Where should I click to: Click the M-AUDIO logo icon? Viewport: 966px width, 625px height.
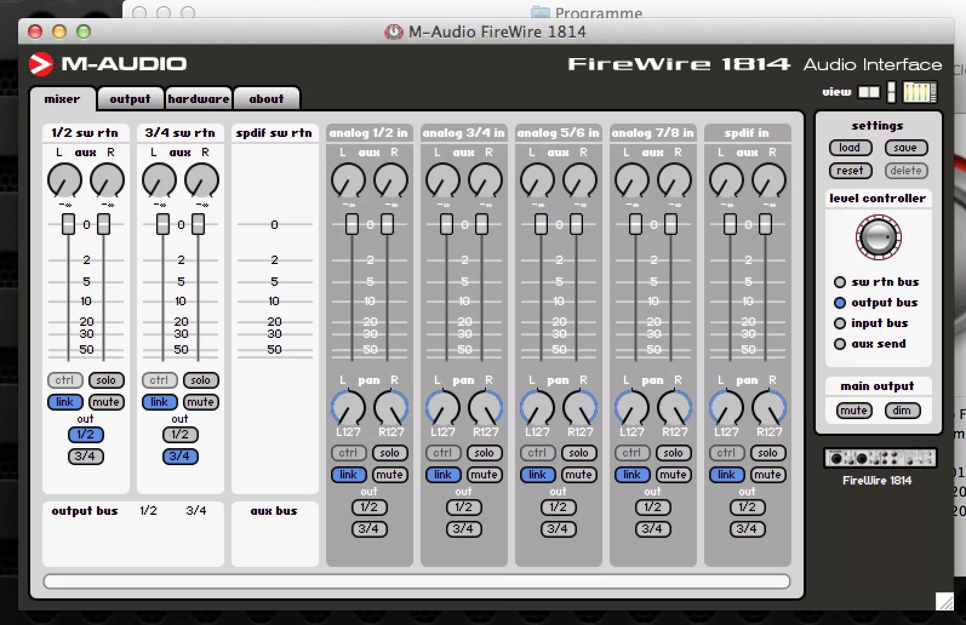point(41,64)
